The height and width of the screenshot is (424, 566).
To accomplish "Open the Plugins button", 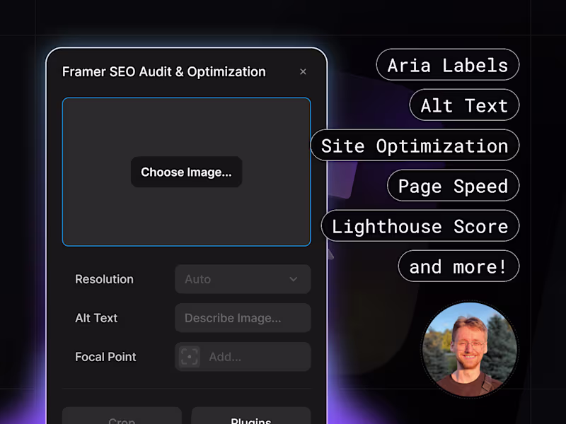I will pos(251,416).
